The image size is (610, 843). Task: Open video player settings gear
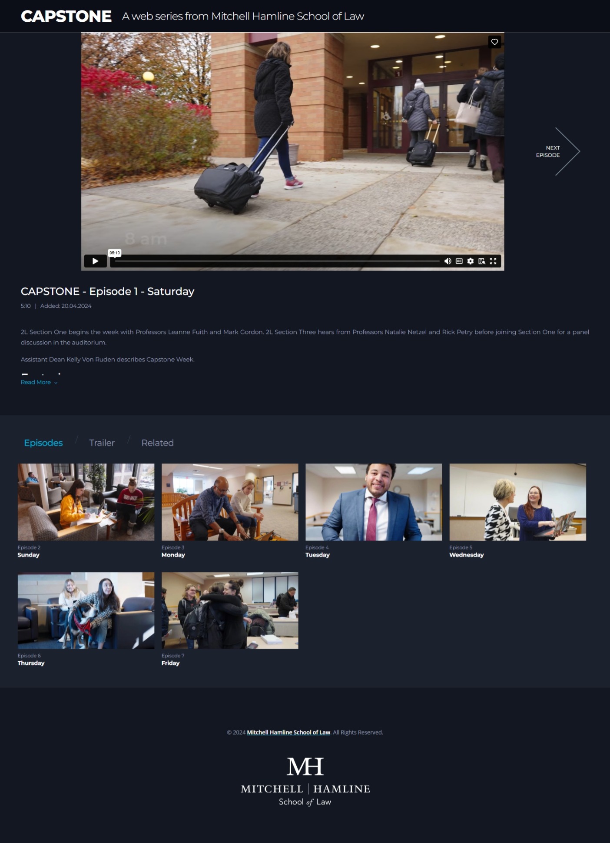pos(471,261)
